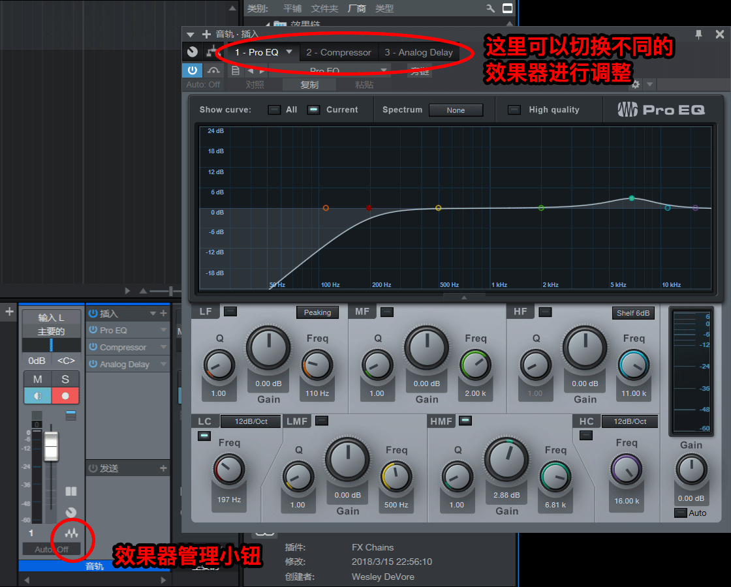Click the HMF Gain knob

(x=506, y=460)
